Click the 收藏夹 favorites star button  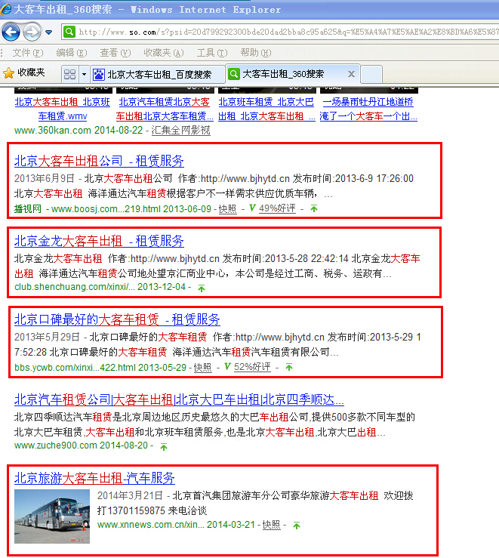(x=24, y=73)
